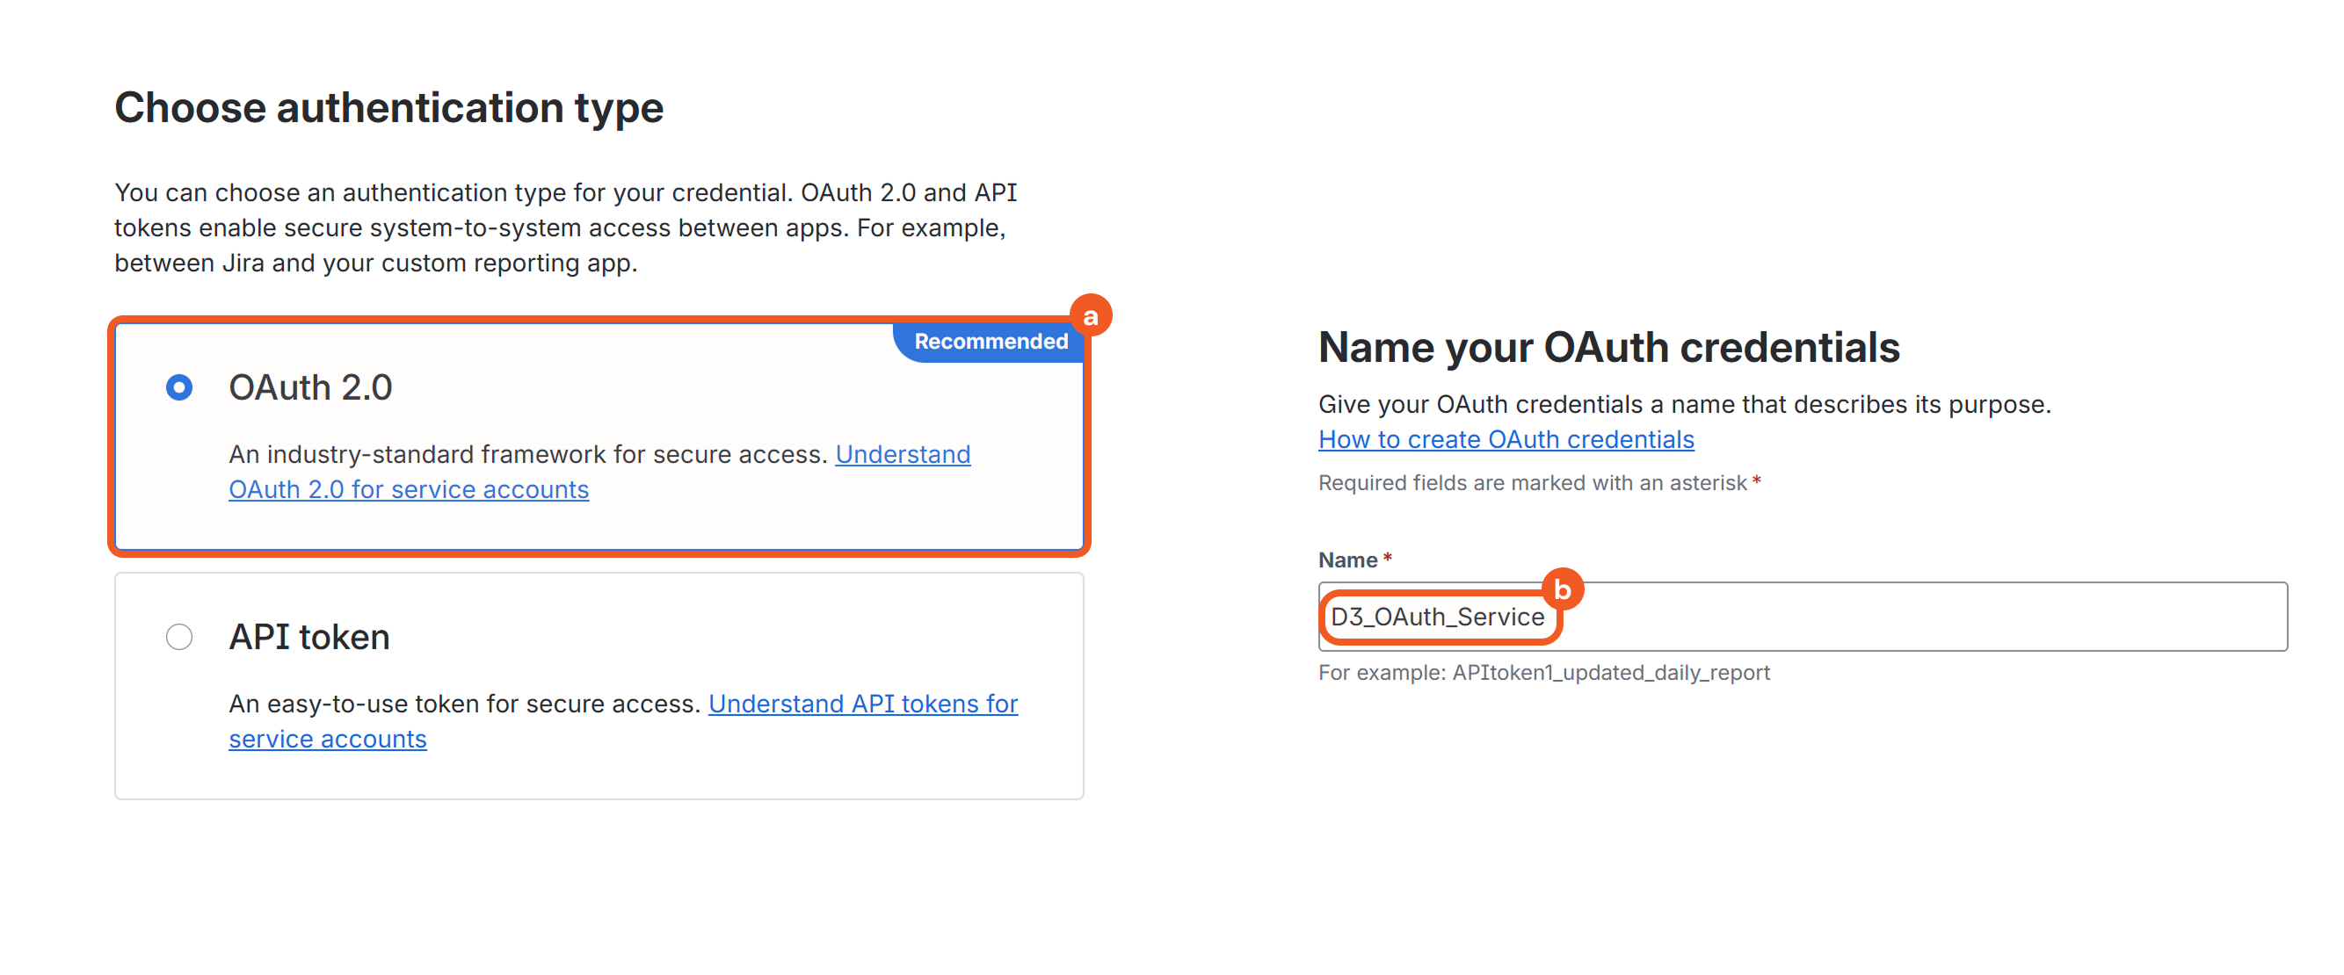This screenshot has height=975, width=2344.
Task: Select the OAuth 2.0 radio button
Action: coord(179,387)
